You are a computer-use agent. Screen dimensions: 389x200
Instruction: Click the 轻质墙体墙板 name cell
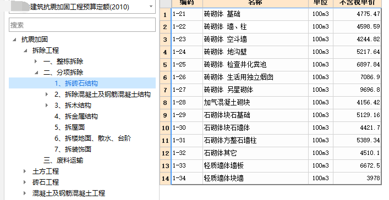(255, 166)
